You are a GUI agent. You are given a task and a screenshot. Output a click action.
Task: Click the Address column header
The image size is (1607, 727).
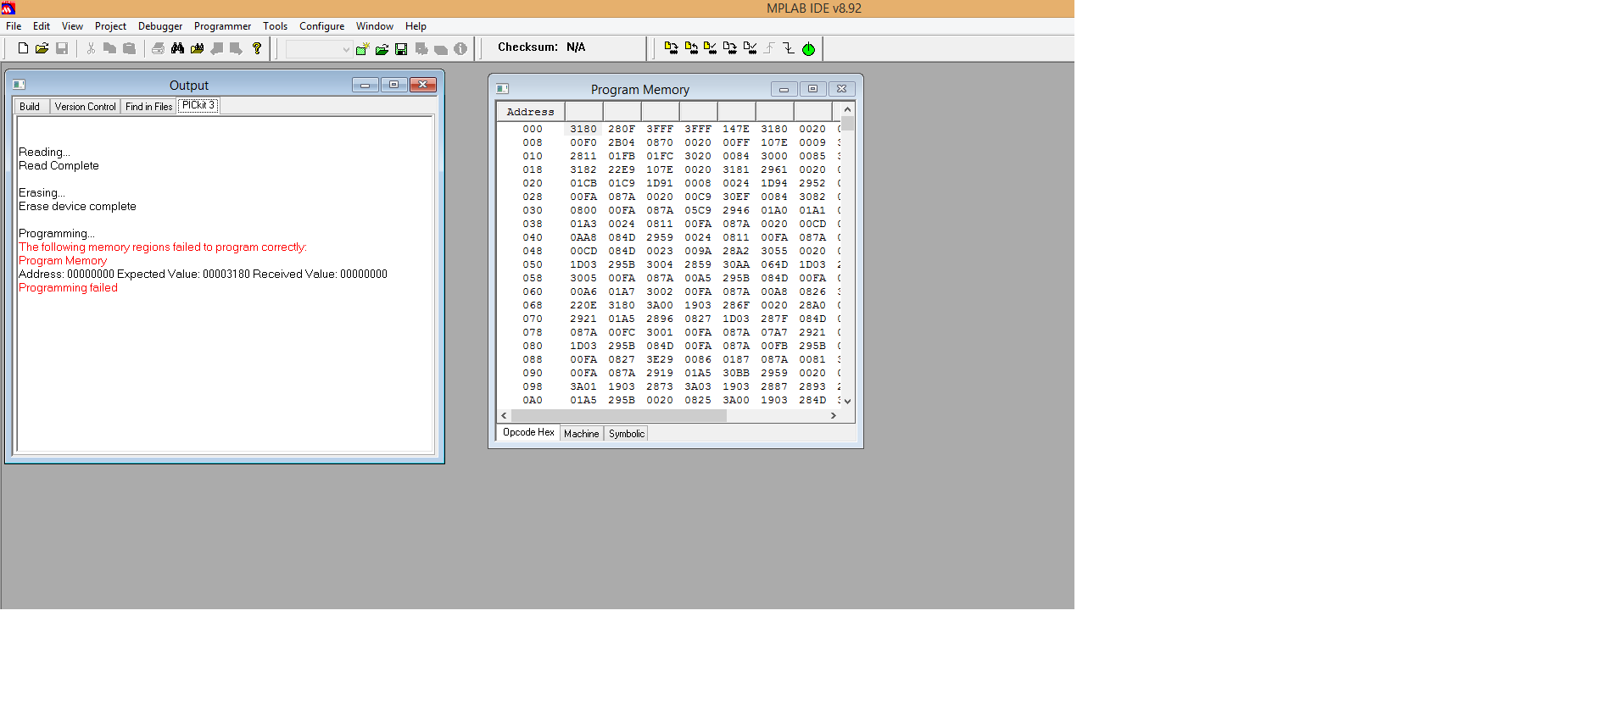pyautogui.click(x=531, y=112)
